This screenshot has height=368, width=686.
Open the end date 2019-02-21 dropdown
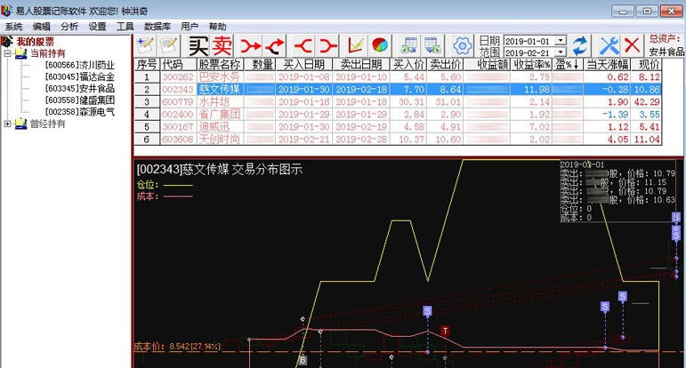(561, 52)
